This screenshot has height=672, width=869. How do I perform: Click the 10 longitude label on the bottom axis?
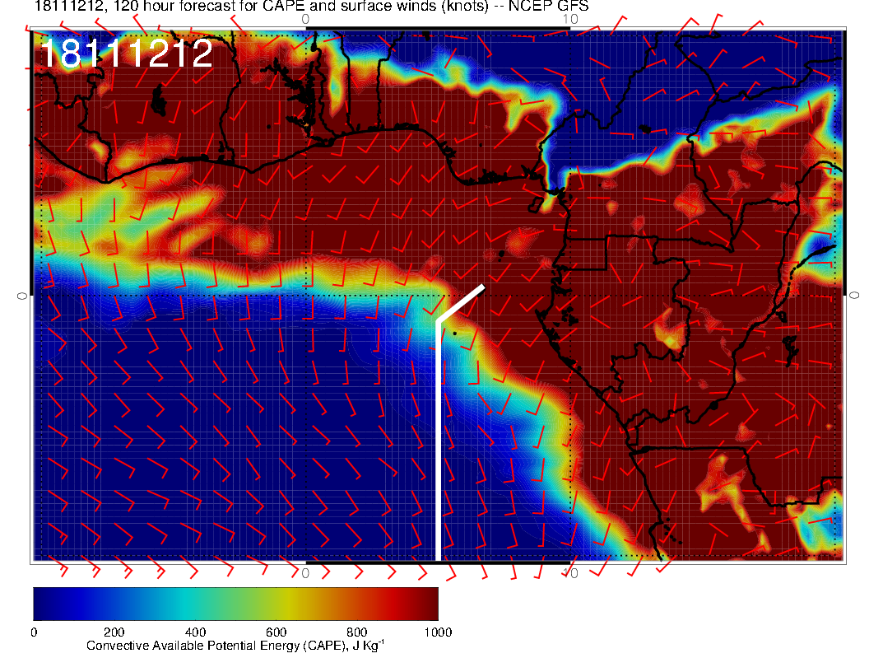(x=572, y=572)
